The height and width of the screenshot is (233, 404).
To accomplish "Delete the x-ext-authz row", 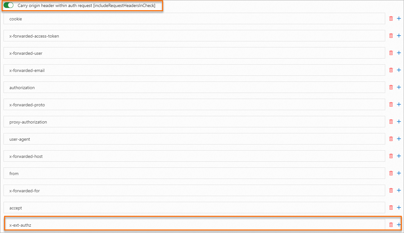I will pyautogui.click(x=391, y=225).
